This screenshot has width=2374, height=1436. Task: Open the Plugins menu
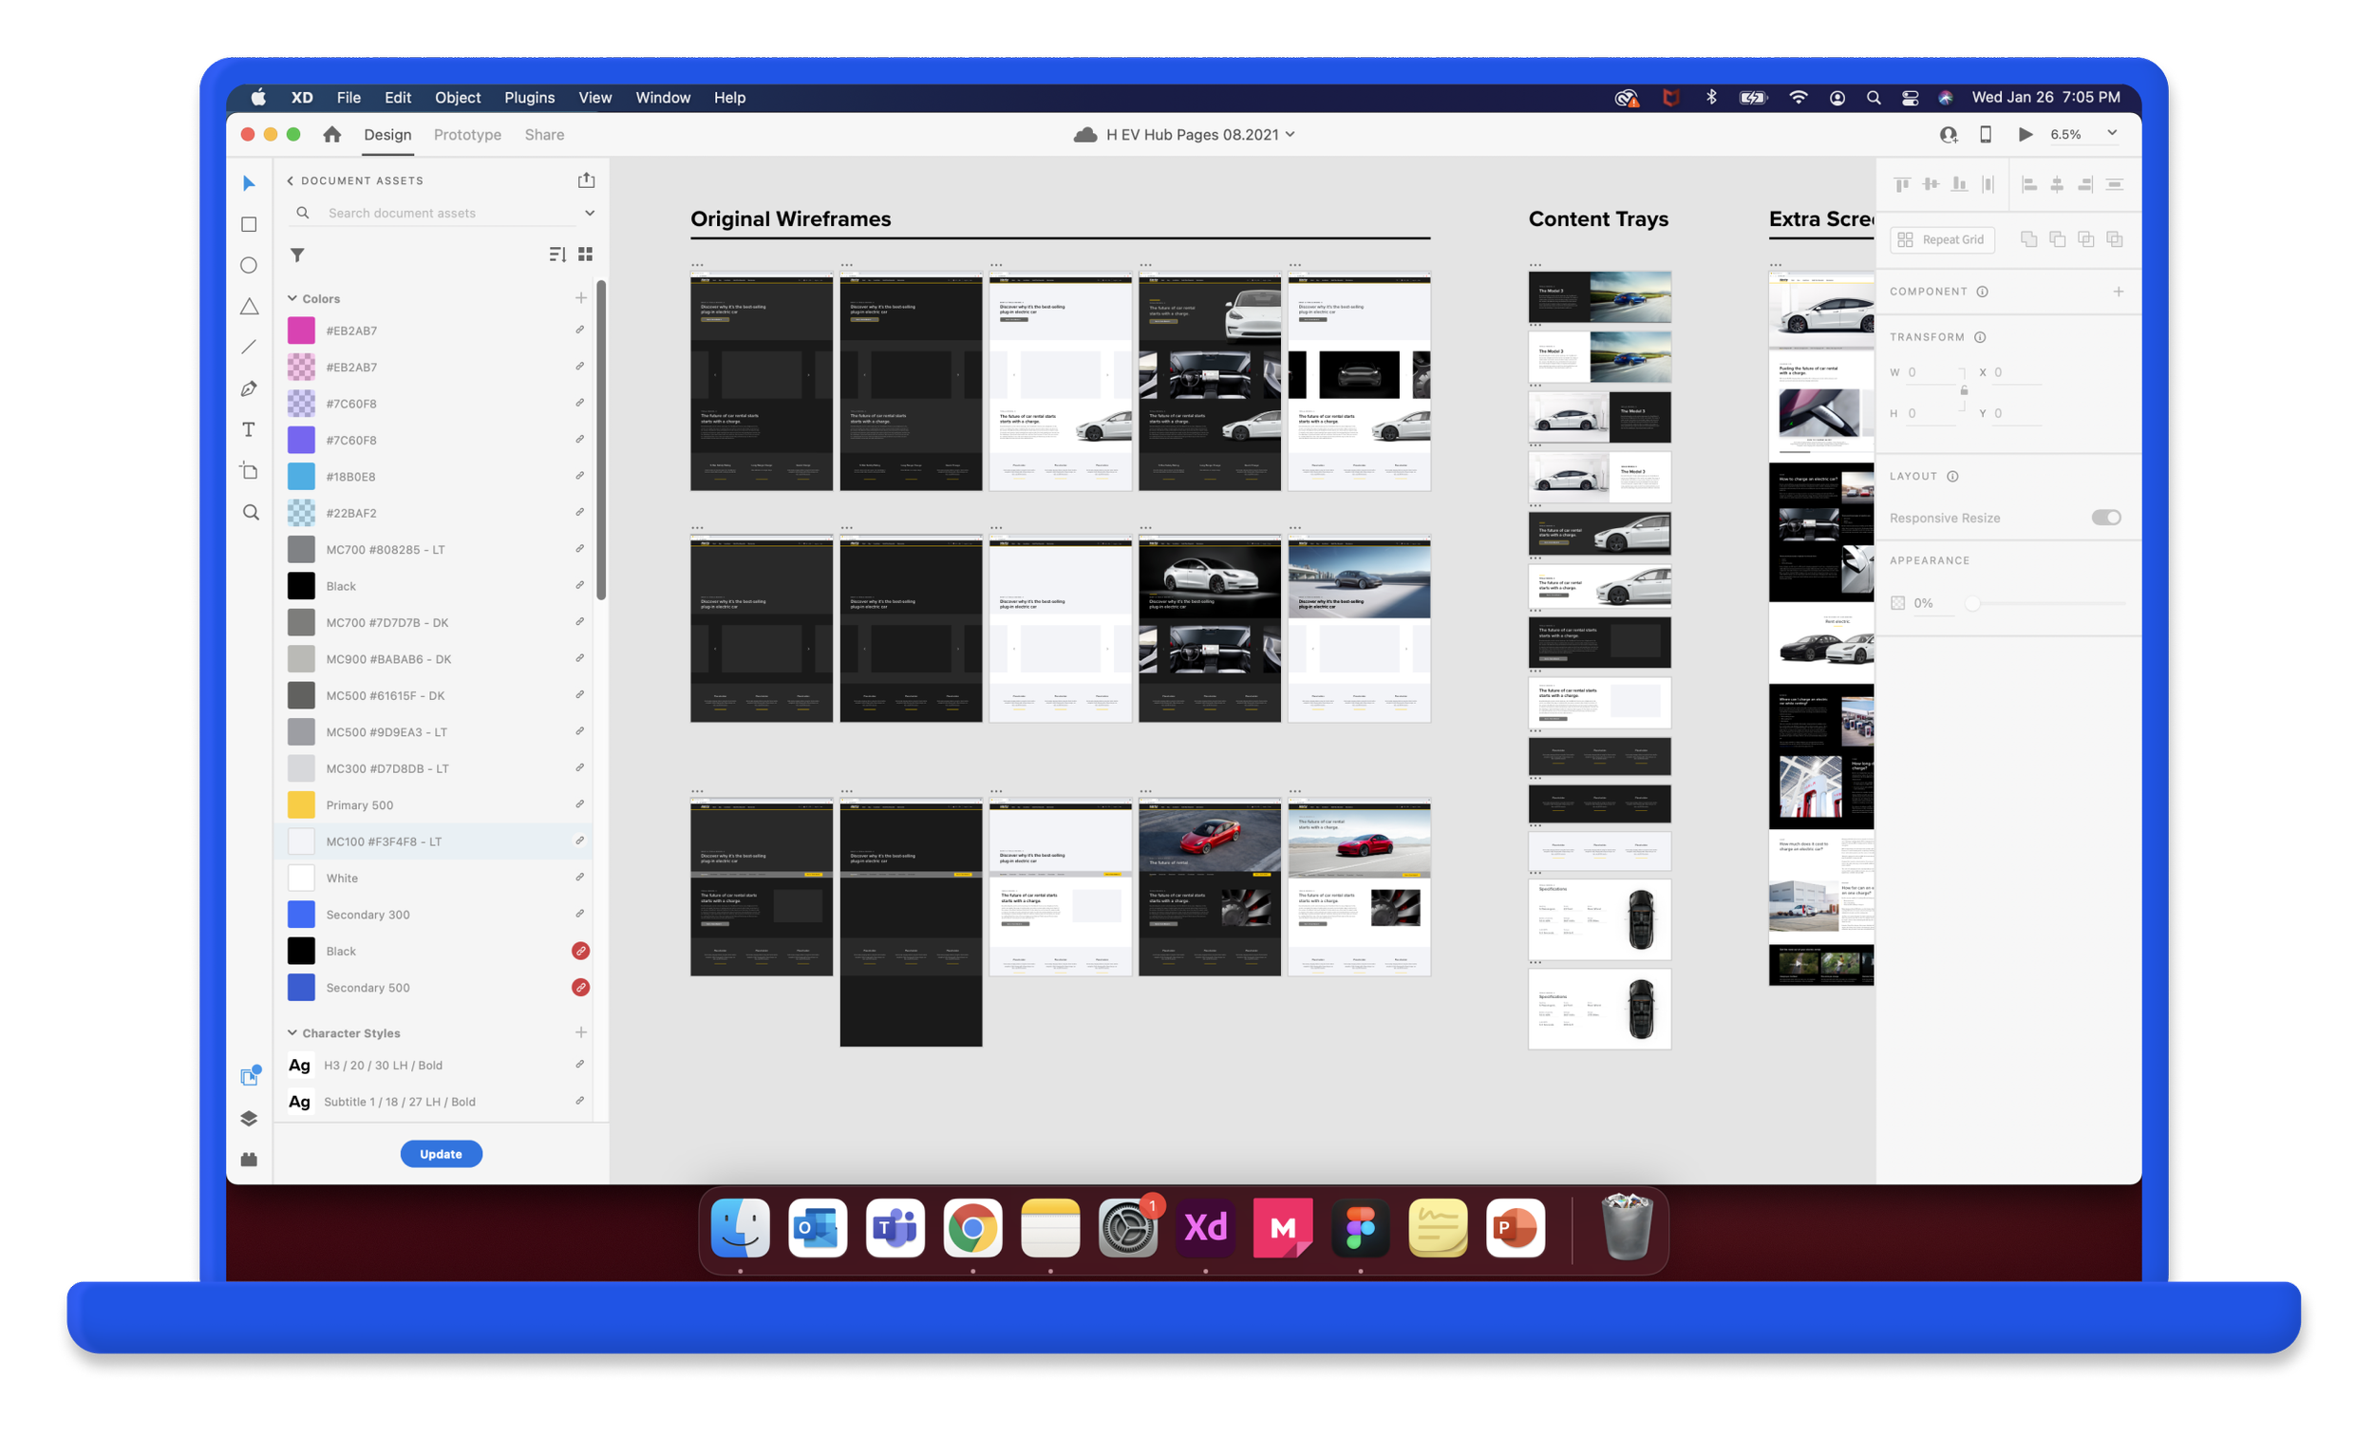(x=529, y=97)
